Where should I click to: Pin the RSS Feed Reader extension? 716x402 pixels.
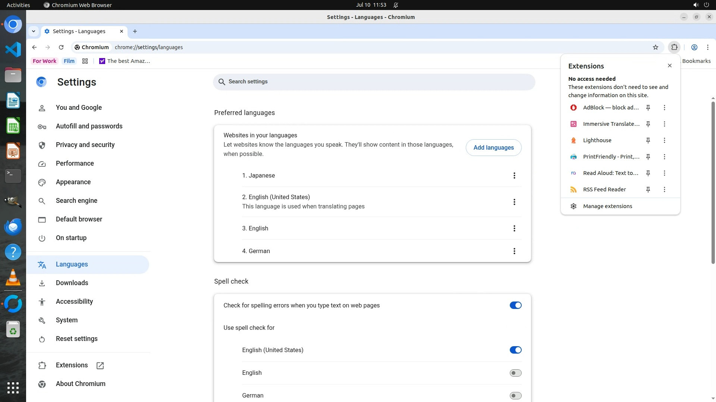click(648, 189)
